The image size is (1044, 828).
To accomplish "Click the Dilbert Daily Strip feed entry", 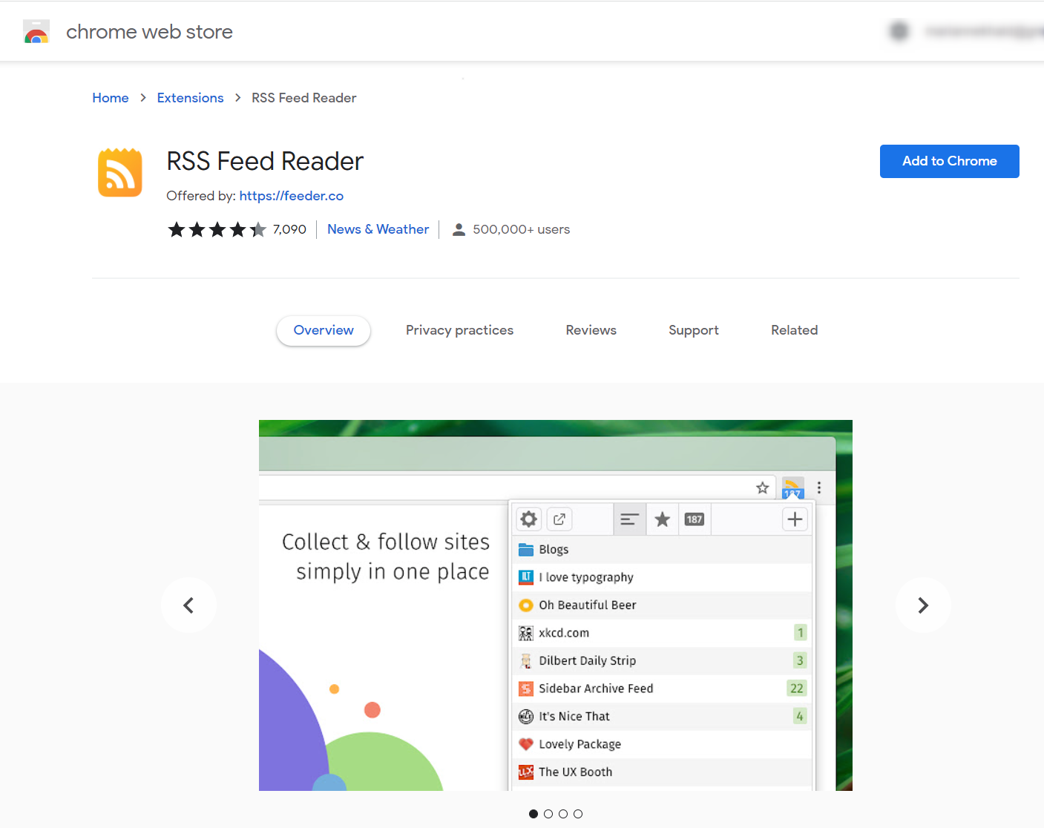I will click(x=586, y=660).
